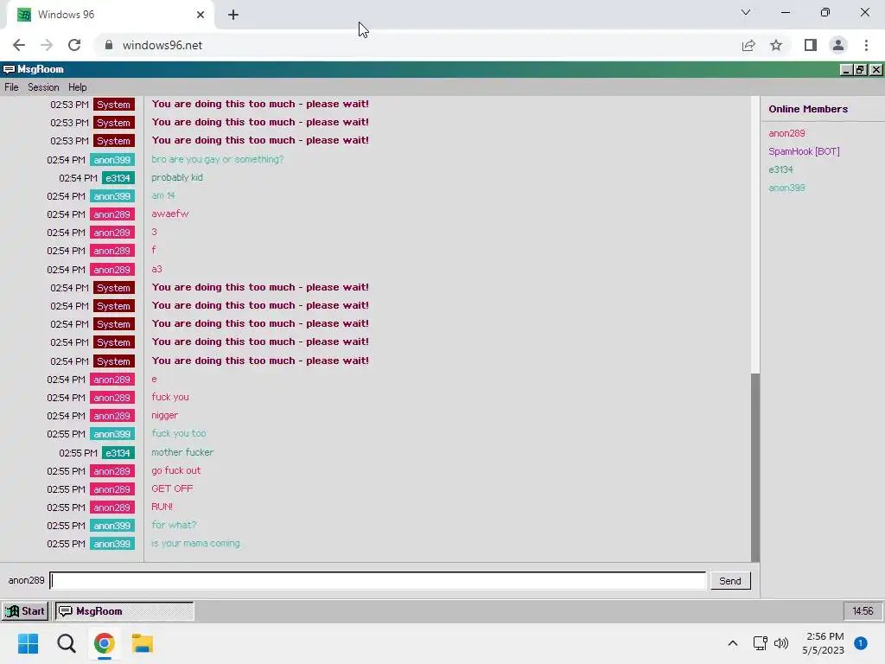Viewport: 885px width, 664px height.
Task: Click the message "RUN!"
Action: coord(162,507)
